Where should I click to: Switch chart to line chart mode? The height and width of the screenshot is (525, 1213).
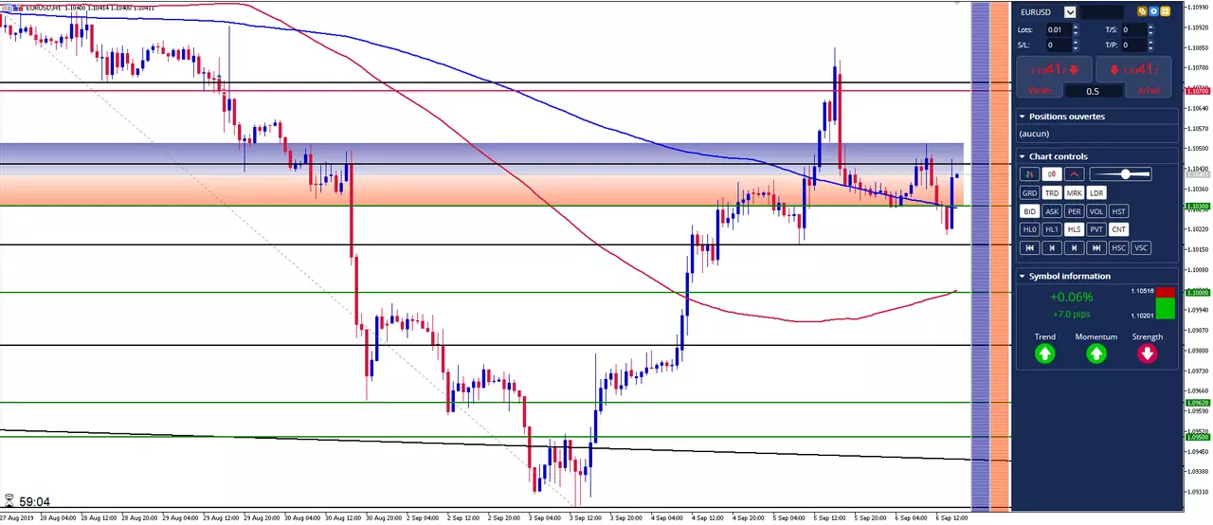[x=1074, y=174]
